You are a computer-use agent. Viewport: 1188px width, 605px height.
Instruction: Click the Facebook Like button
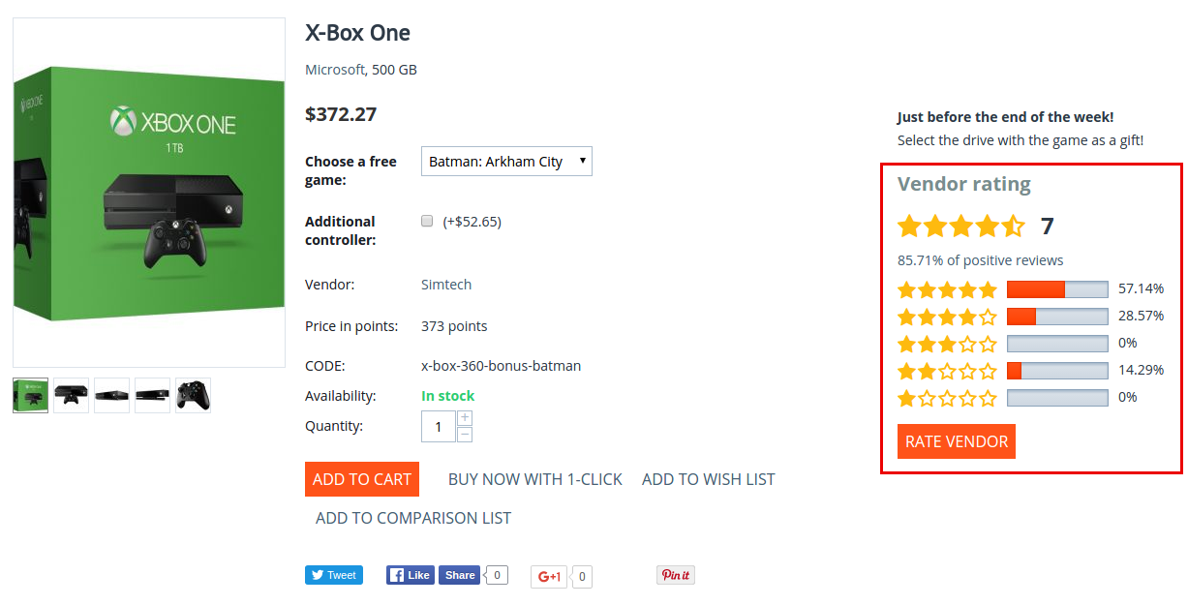409,575
